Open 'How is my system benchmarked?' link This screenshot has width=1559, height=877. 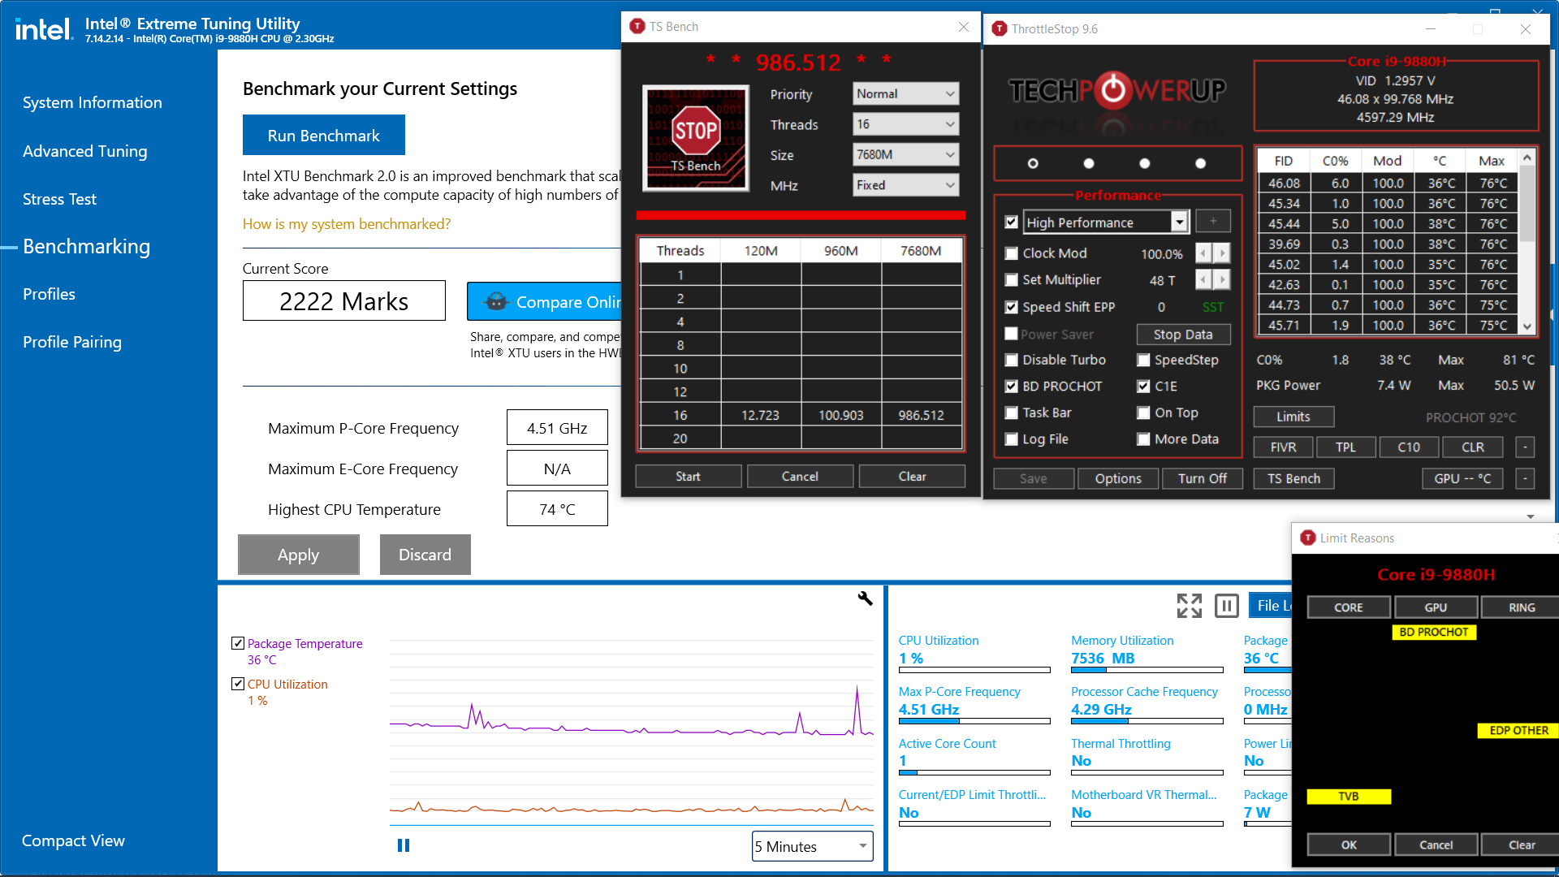[347, 224]
